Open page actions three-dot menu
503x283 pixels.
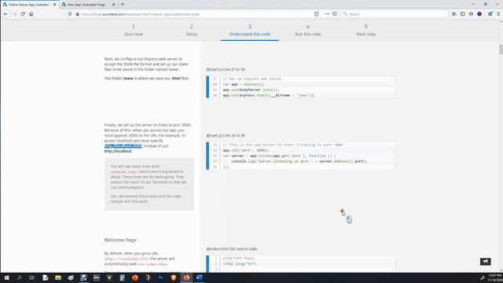(327, 14)
